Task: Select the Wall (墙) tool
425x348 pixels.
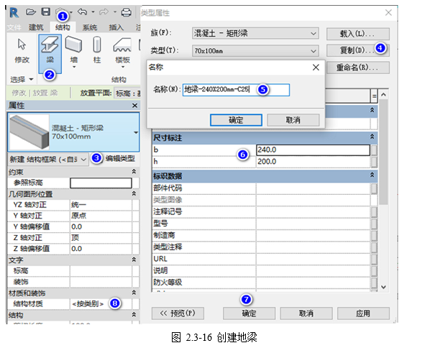Action: click(74, 52)
